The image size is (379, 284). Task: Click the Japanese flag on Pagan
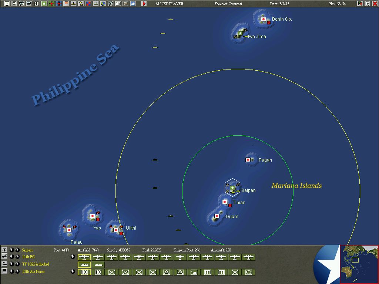coord(248,160)
